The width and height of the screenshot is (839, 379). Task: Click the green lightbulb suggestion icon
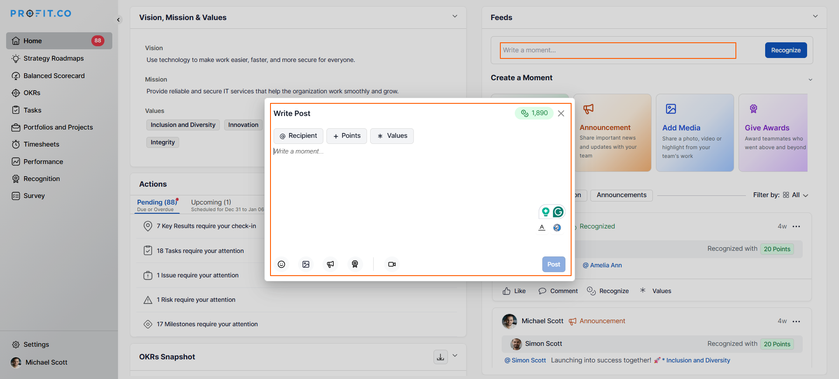[x=546, y=212]
